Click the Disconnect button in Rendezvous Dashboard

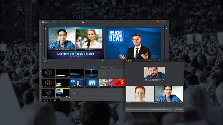[179, 110]
